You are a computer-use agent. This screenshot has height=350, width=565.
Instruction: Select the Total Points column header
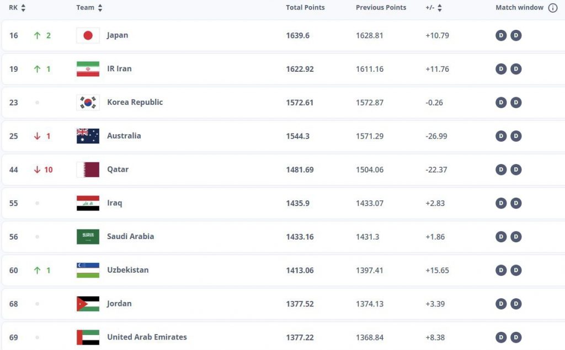pyautogui.click(x=305, y=8)
